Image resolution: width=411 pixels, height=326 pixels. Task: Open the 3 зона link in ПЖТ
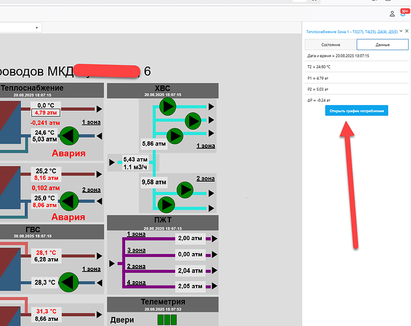pyautogui.click(x=135, y=250)
